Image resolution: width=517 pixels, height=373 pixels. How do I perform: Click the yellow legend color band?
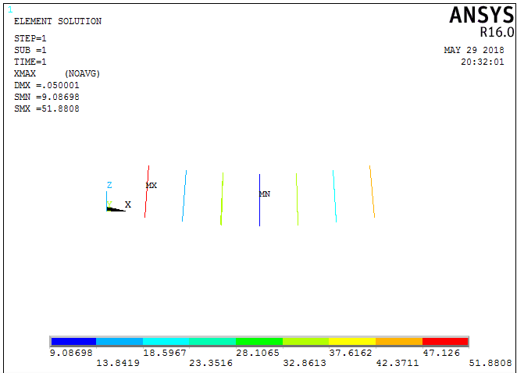(352, 341)
